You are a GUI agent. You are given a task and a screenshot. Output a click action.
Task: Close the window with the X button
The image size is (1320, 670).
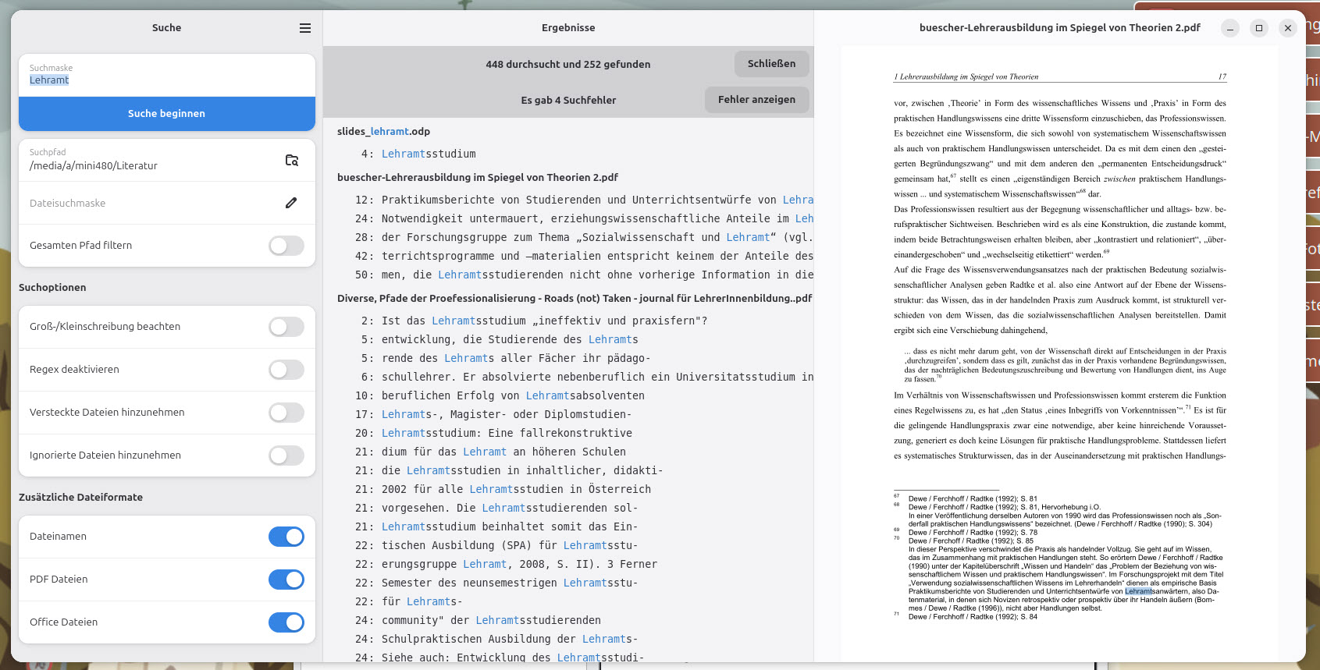[1288, 28]
